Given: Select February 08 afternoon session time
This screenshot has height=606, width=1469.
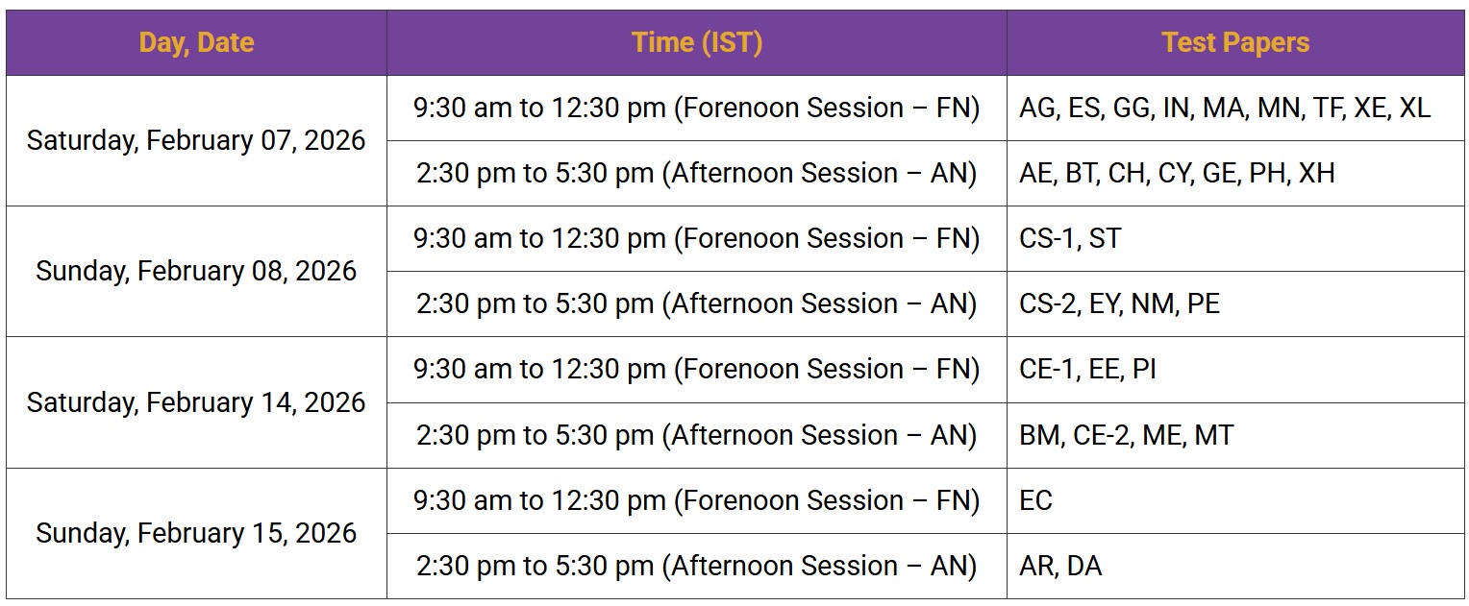Looking at the screenshot, I should [x=696, y=303].
